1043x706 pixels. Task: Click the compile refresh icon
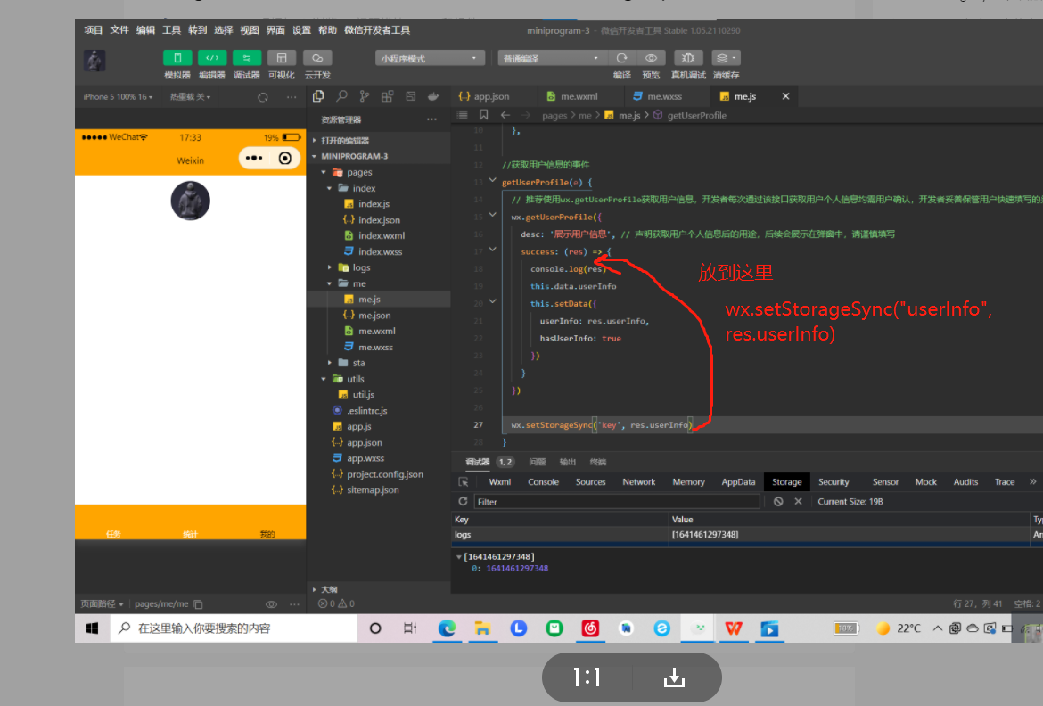click(x=622, y=58)
